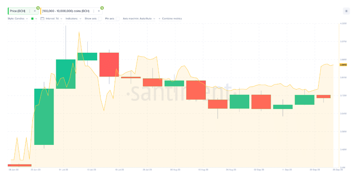
Task: Click the Combine metrics button
Action: point(170,19)
